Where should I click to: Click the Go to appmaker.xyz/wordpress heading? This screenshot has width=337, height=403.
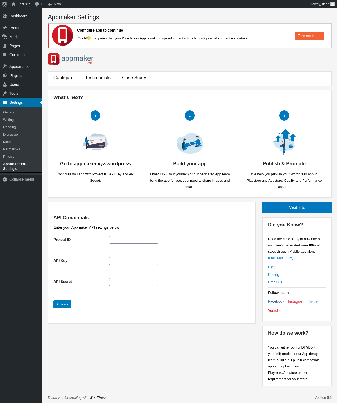coord(95,164)
